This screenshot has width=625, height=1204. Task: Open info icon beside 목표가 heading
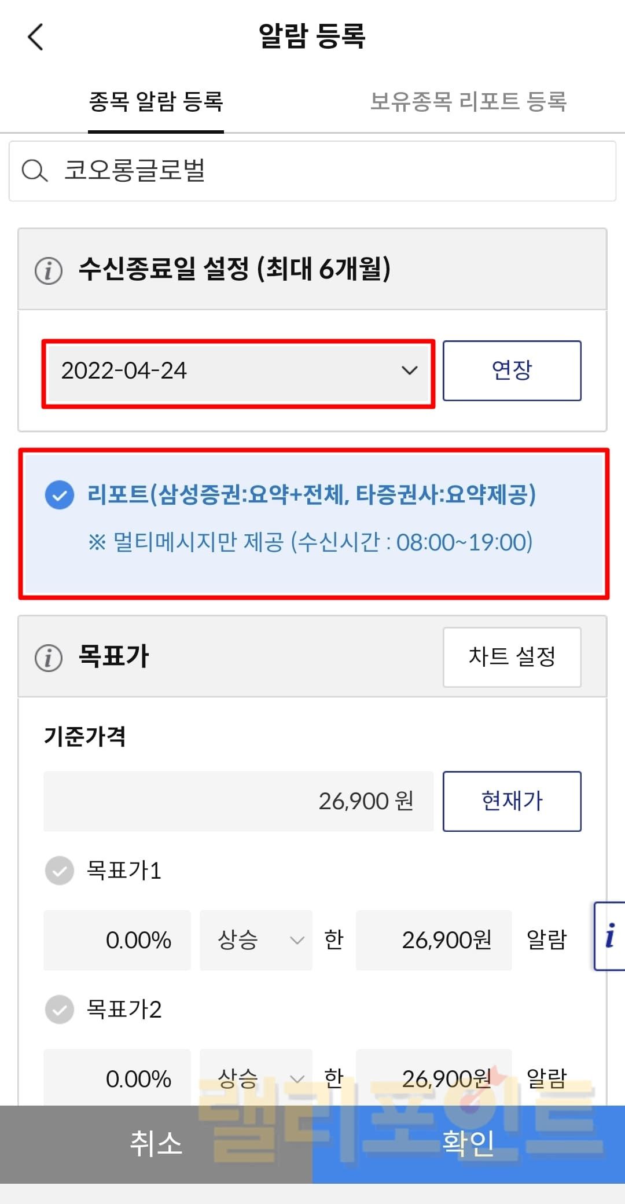tap(49, 658)
